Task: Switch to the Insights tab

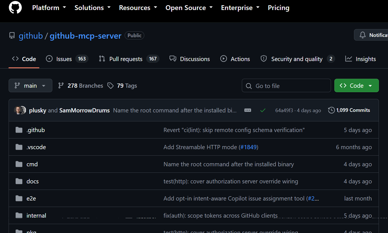Action: (361, 59)
